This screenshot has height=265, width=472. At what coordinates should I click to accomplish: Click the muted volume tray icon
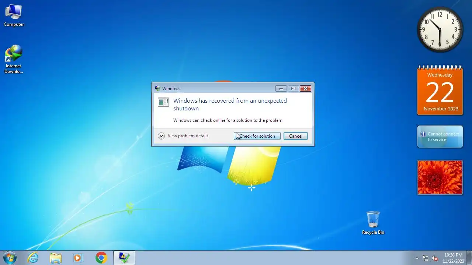(435, 258)
